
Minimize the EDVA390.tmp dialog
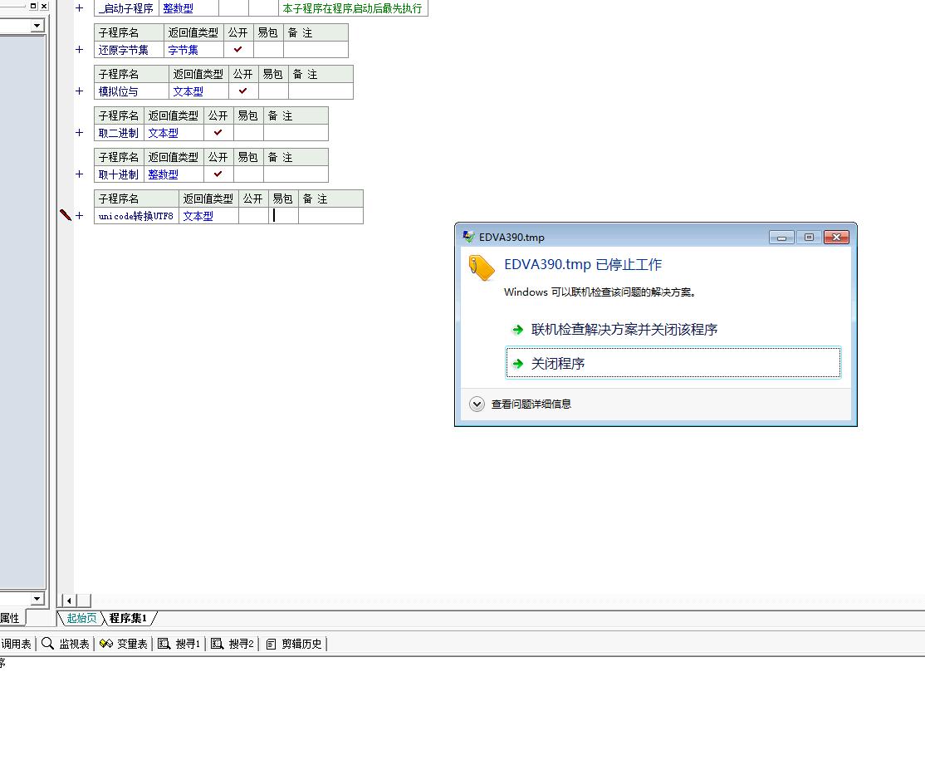pyautogui.click(x=781, y=238)
